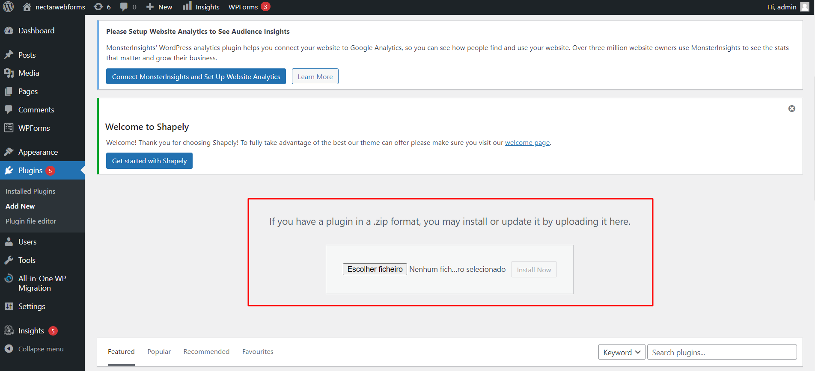This screenshot has height=371, width=815.
Task: Click the Install Now button
Action: [x=534, y=270]
